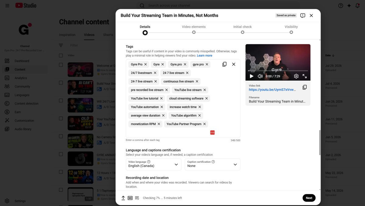Open the help question mark icon
Image resolution: width=365 pixels, height=206 pixels.
(x=341, y=5)
